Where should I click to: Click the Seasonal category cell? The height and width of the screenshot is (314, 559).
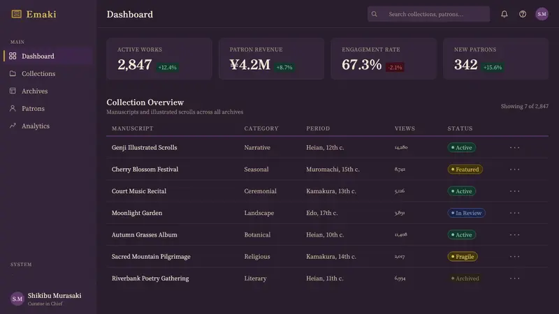pos(256,170)
